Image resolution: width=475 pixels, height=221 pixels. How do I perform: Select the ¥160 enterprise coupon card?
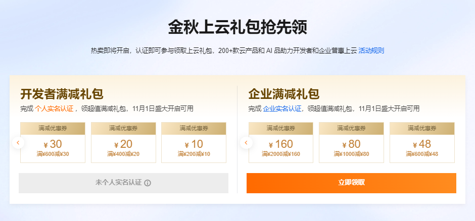(281, 142)
